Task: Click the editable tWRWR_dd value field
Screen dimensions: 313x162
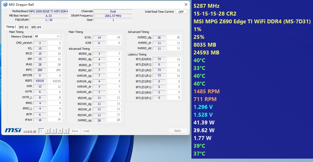Action: (x=114, y=92)
